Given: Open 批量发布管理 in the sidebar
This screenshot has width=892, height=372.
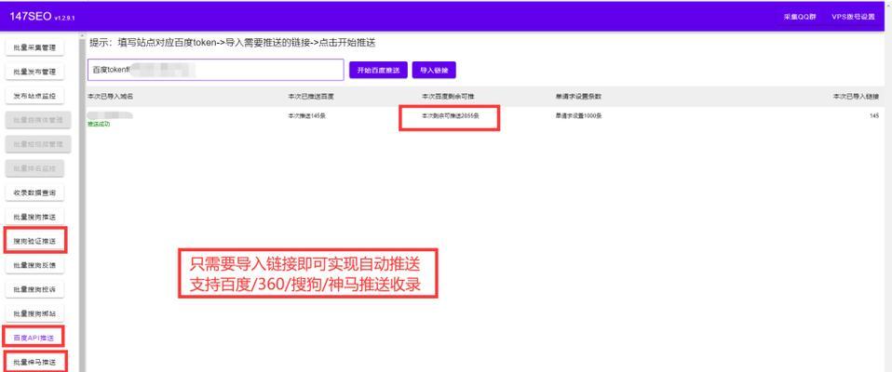Looking at the screenshot, I should [34, 73].
